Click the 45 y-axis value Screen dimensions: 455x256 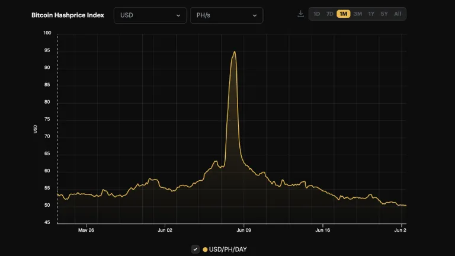[x=47, y=222]
